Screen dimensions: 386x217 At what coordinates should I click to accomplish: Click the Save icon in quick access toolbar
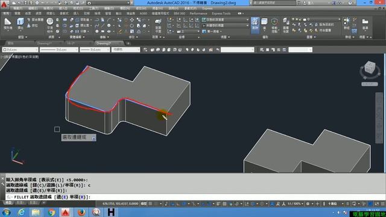point(25,3)
